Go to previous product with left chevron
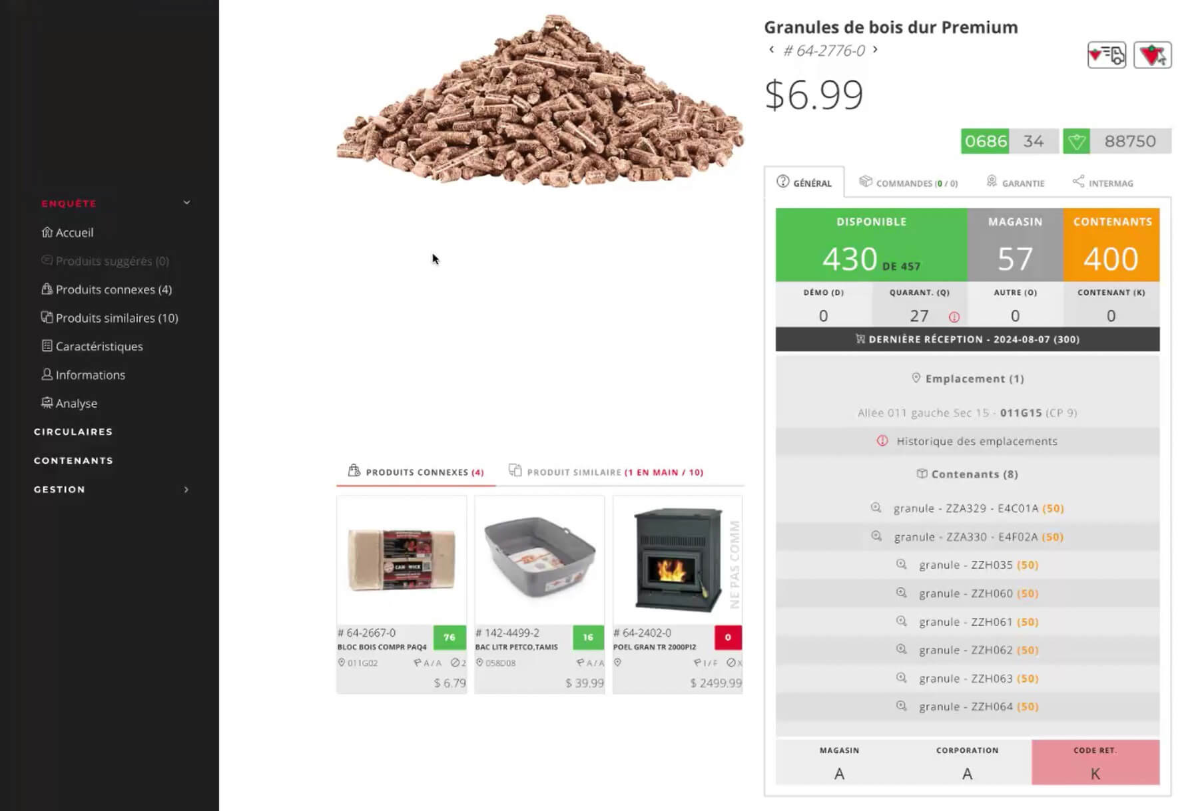Screen dimensions: 1194x811 [x=771, y=50]
